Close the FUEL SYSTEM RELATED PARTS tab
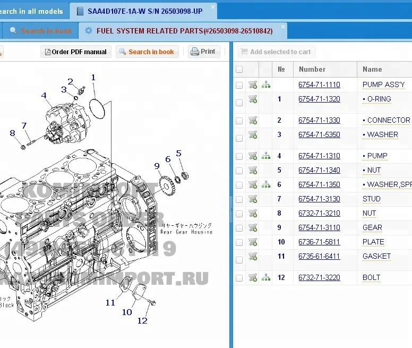This screenshot has height=348, width=412. click(283, 27)
